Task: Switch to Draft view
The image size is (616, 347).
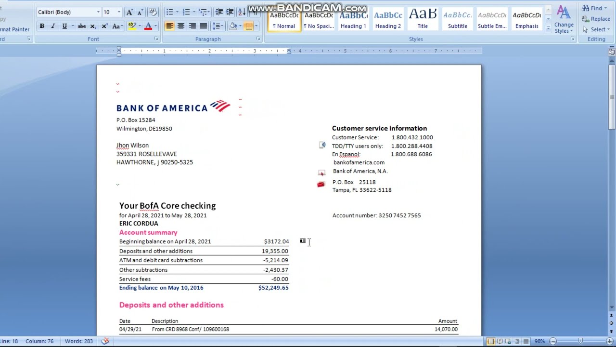Action: [x=526, y=341]
